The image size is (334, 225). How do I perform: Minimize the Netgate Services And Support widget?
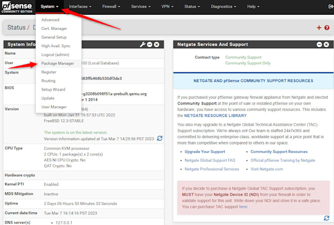[x=319, y=44]
